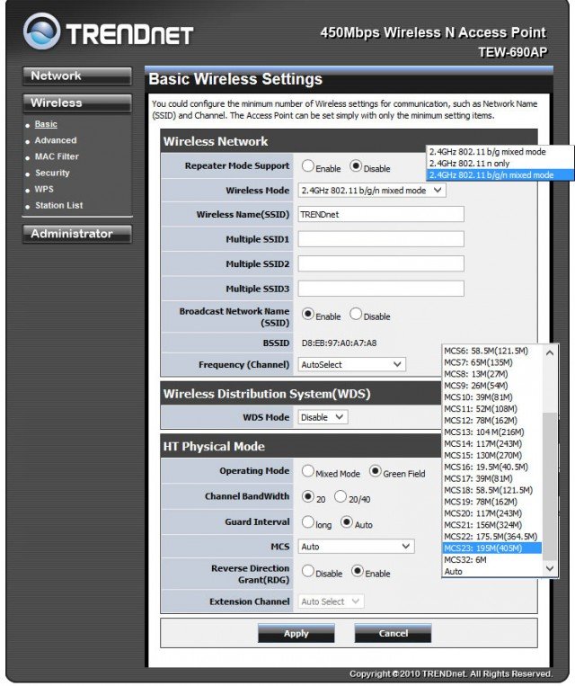Go to Advanced wireless settings
This screenshot has width=575, height=686.
click(56, 140)
